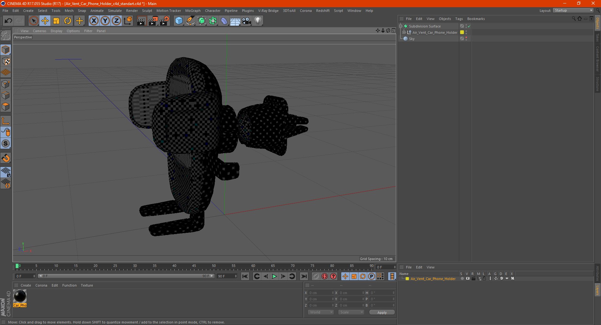Click the timeline preview range slider bar
601x325 pixels.
[126, 276]
